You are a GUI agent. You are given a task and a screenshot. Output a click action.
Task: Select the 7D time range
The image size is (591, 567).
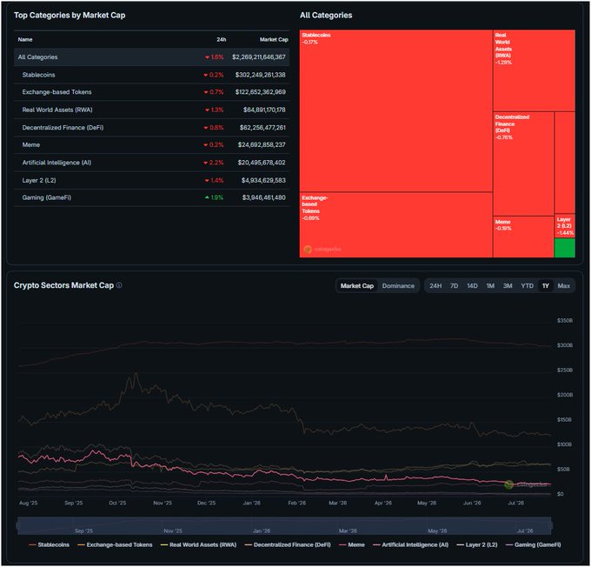455,286
